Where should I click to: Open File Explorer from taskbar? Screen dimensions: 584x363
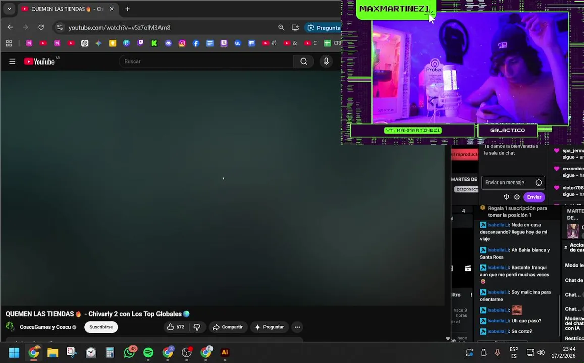point(52,352)
